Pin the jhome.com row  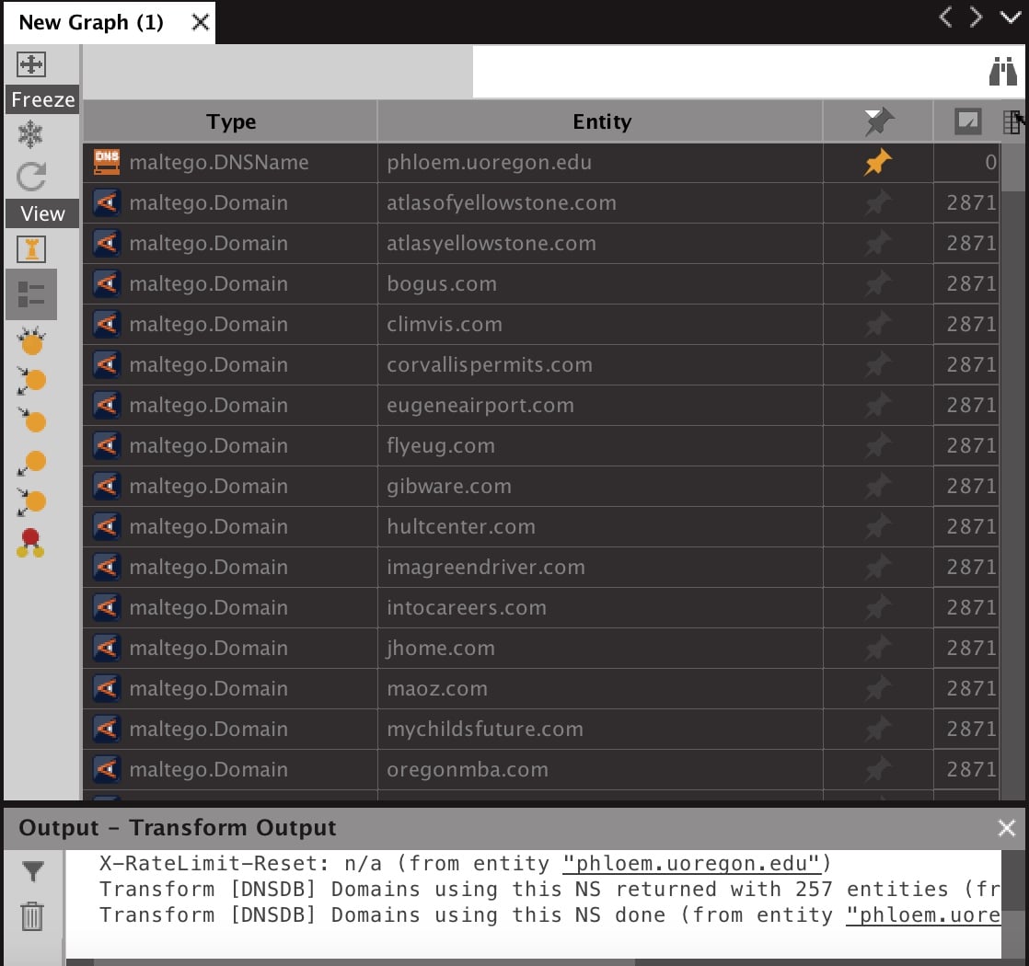pos(877,648)
